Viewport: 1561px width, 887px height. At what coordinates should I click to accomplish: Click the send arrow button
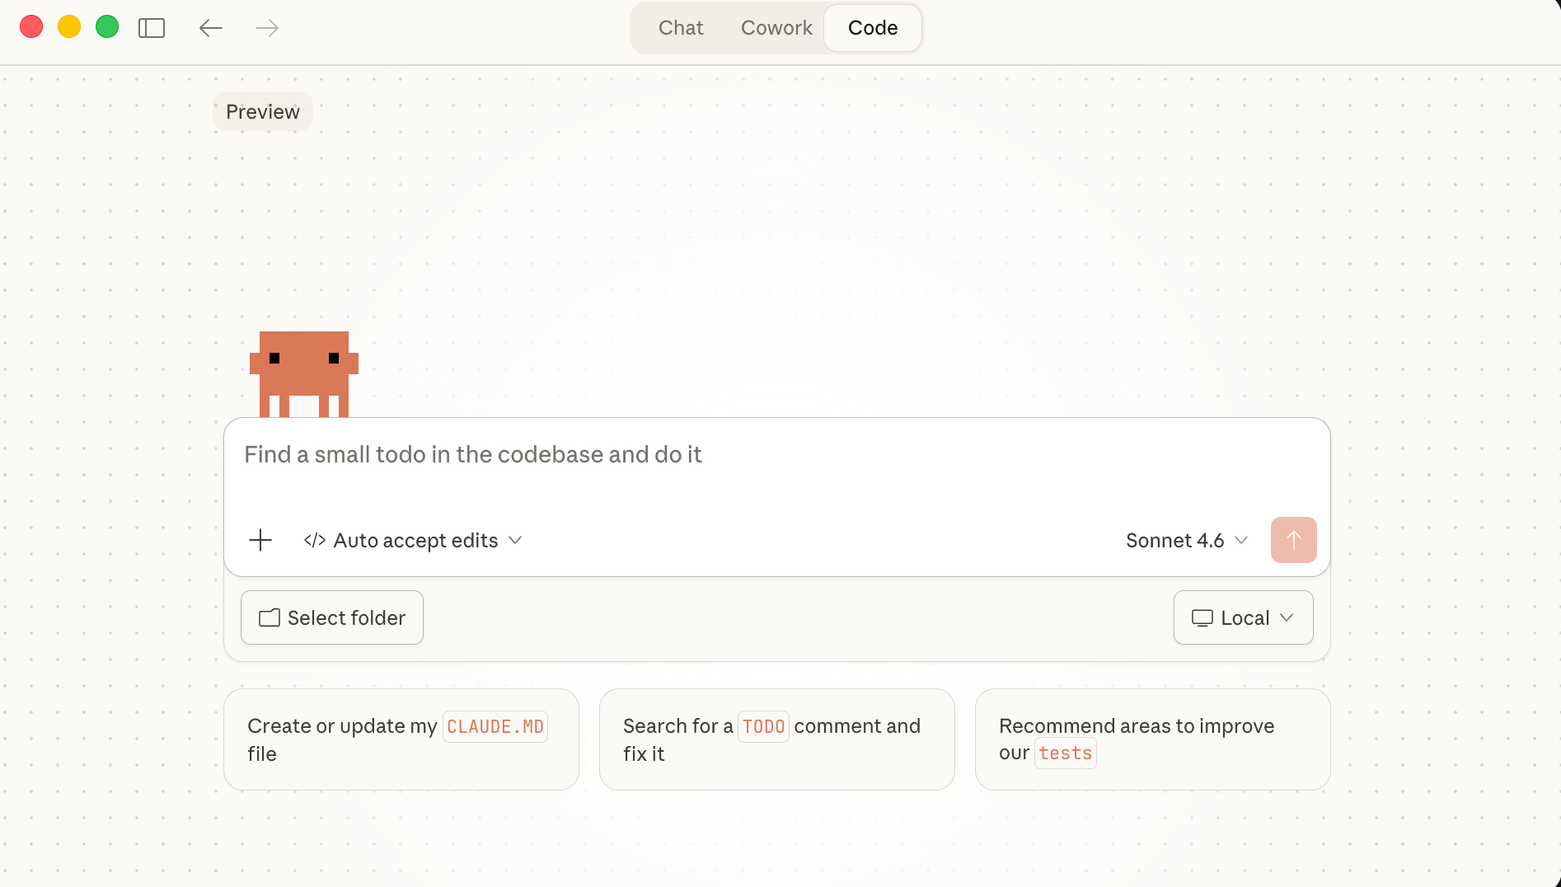pos(1292,540)
